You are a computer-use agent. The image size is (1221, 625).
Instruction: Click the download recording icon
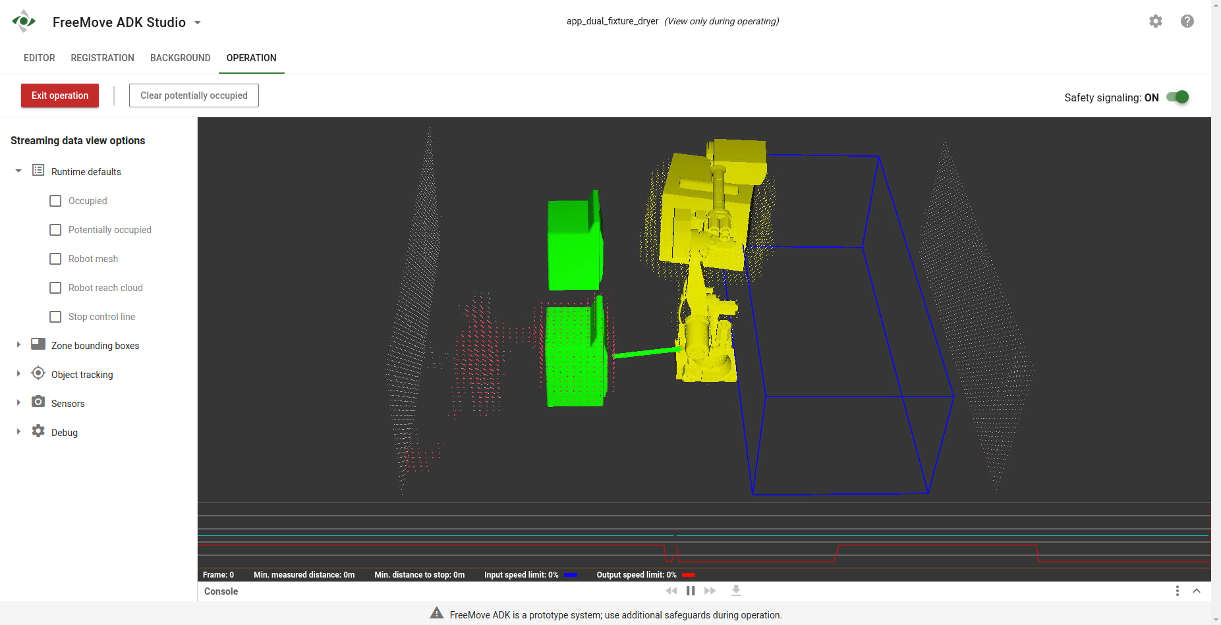736,591
